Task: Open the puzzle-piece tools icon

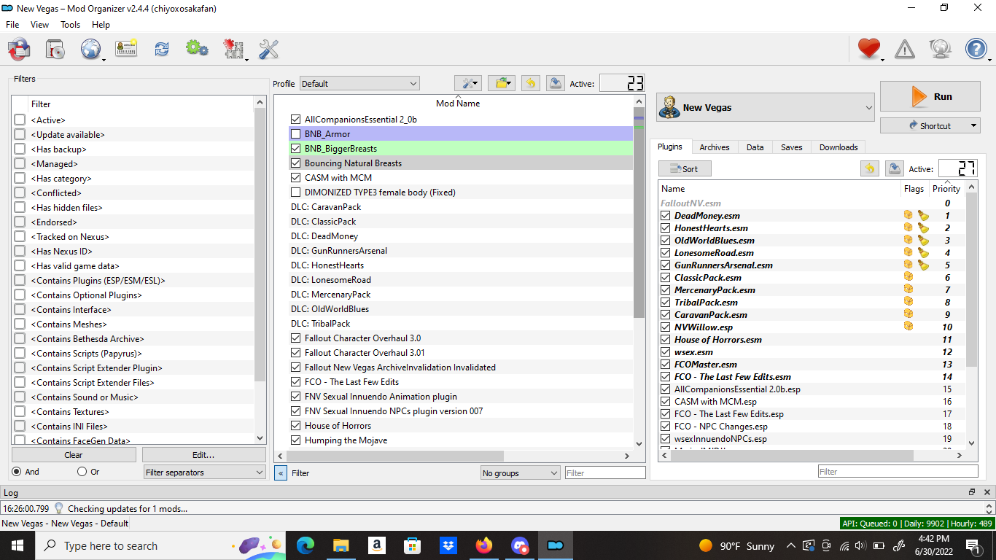Action: 233,49
